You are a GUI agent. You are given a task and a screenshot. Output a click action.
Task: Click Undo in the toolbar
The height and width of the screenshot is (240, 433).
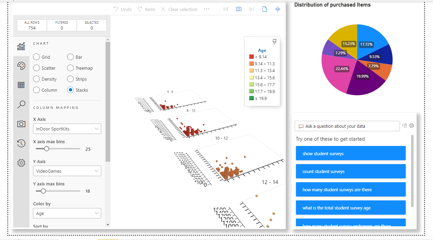coord(122,9)
